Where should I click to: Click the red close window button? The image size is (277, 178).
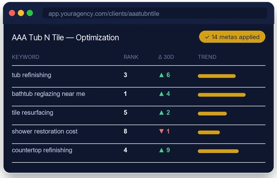pyautogui.click(x=12, y=13)
